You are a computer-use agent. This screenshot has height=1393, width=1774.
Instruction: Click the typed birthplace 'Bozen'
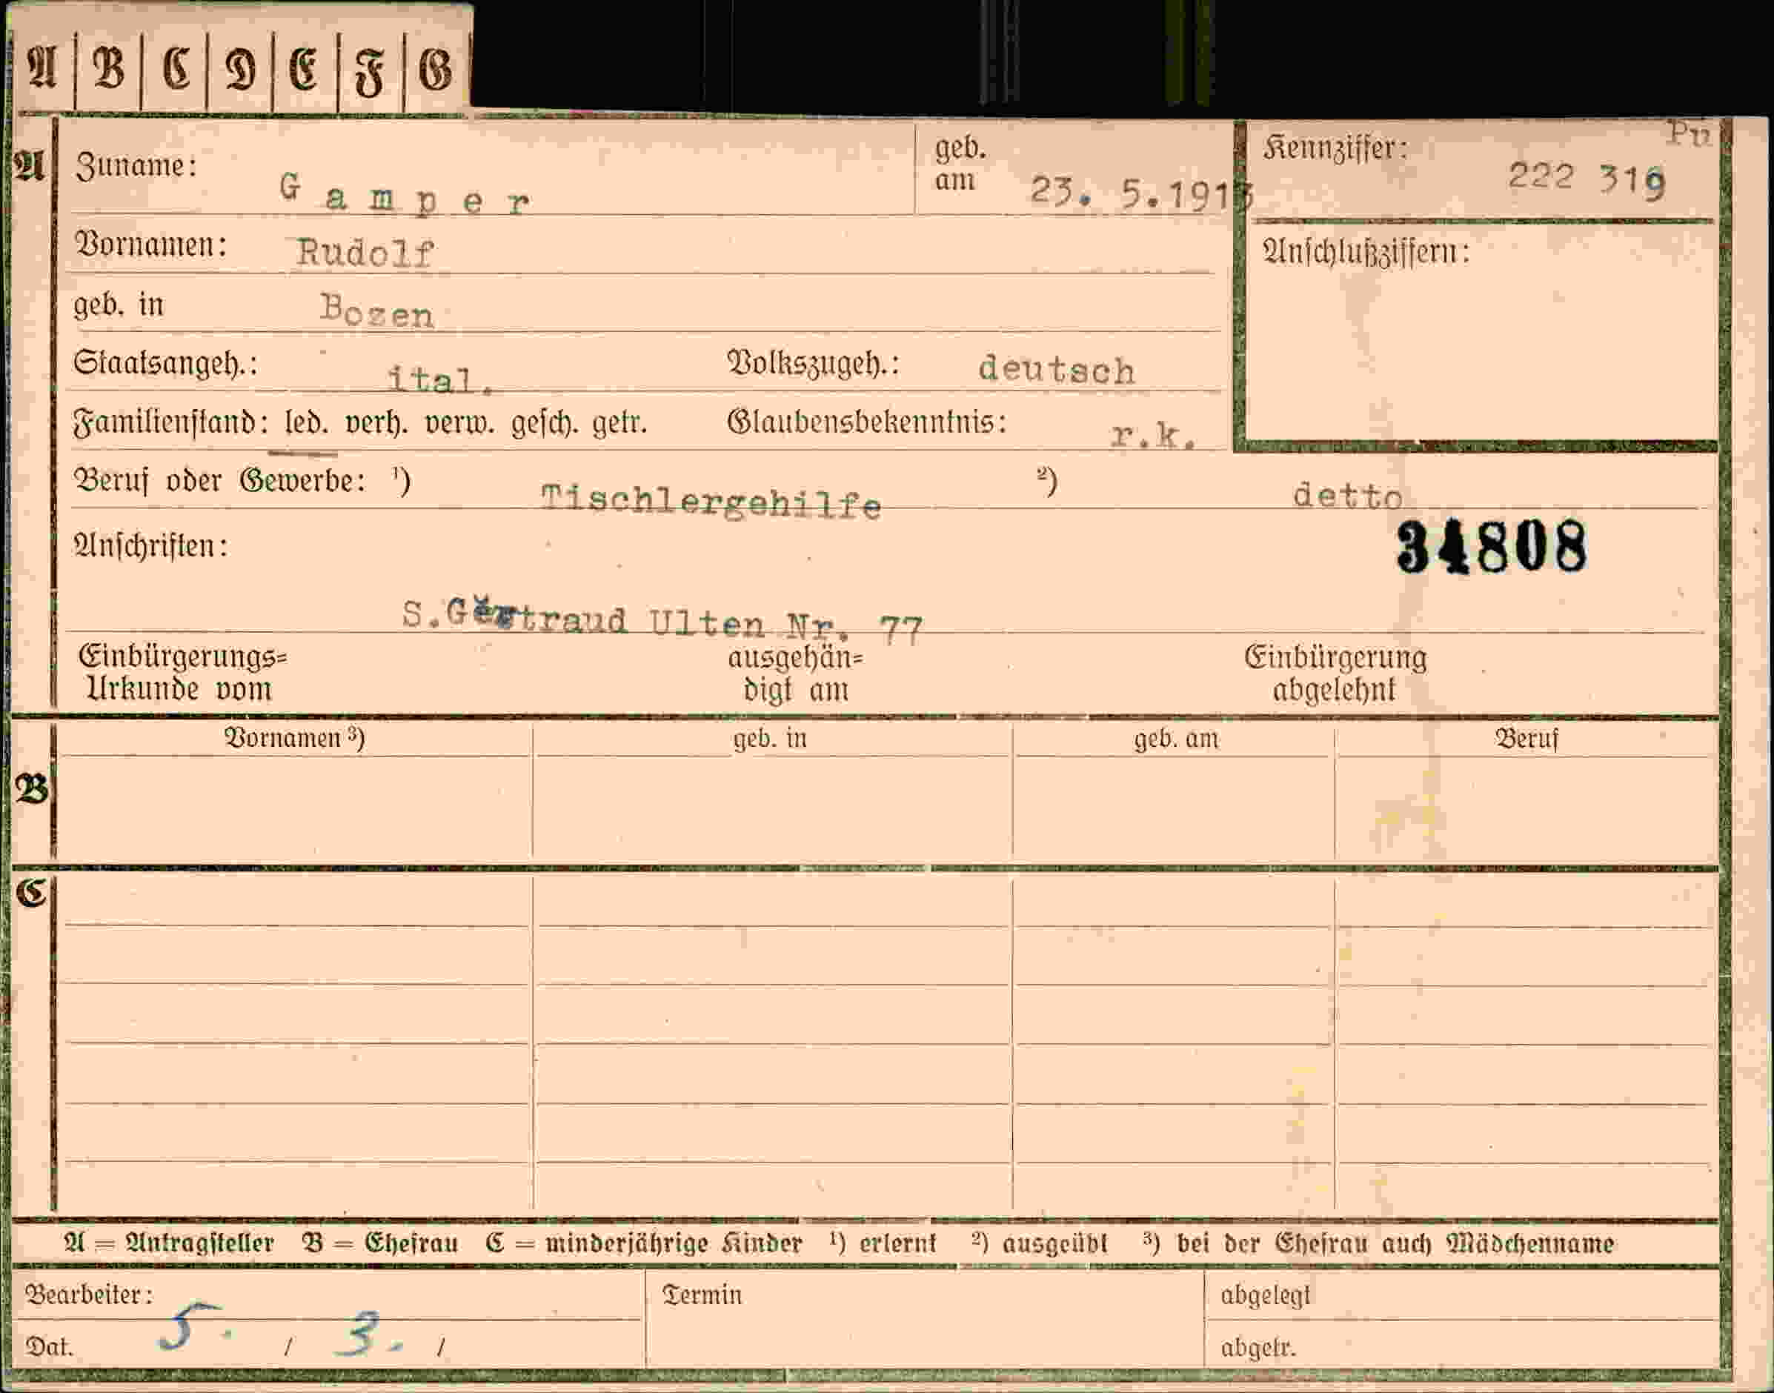pos(376,311)
